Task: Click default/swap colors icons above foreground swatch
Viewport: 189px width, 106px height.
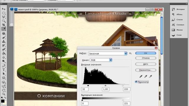Action: [x=4, y=97]
